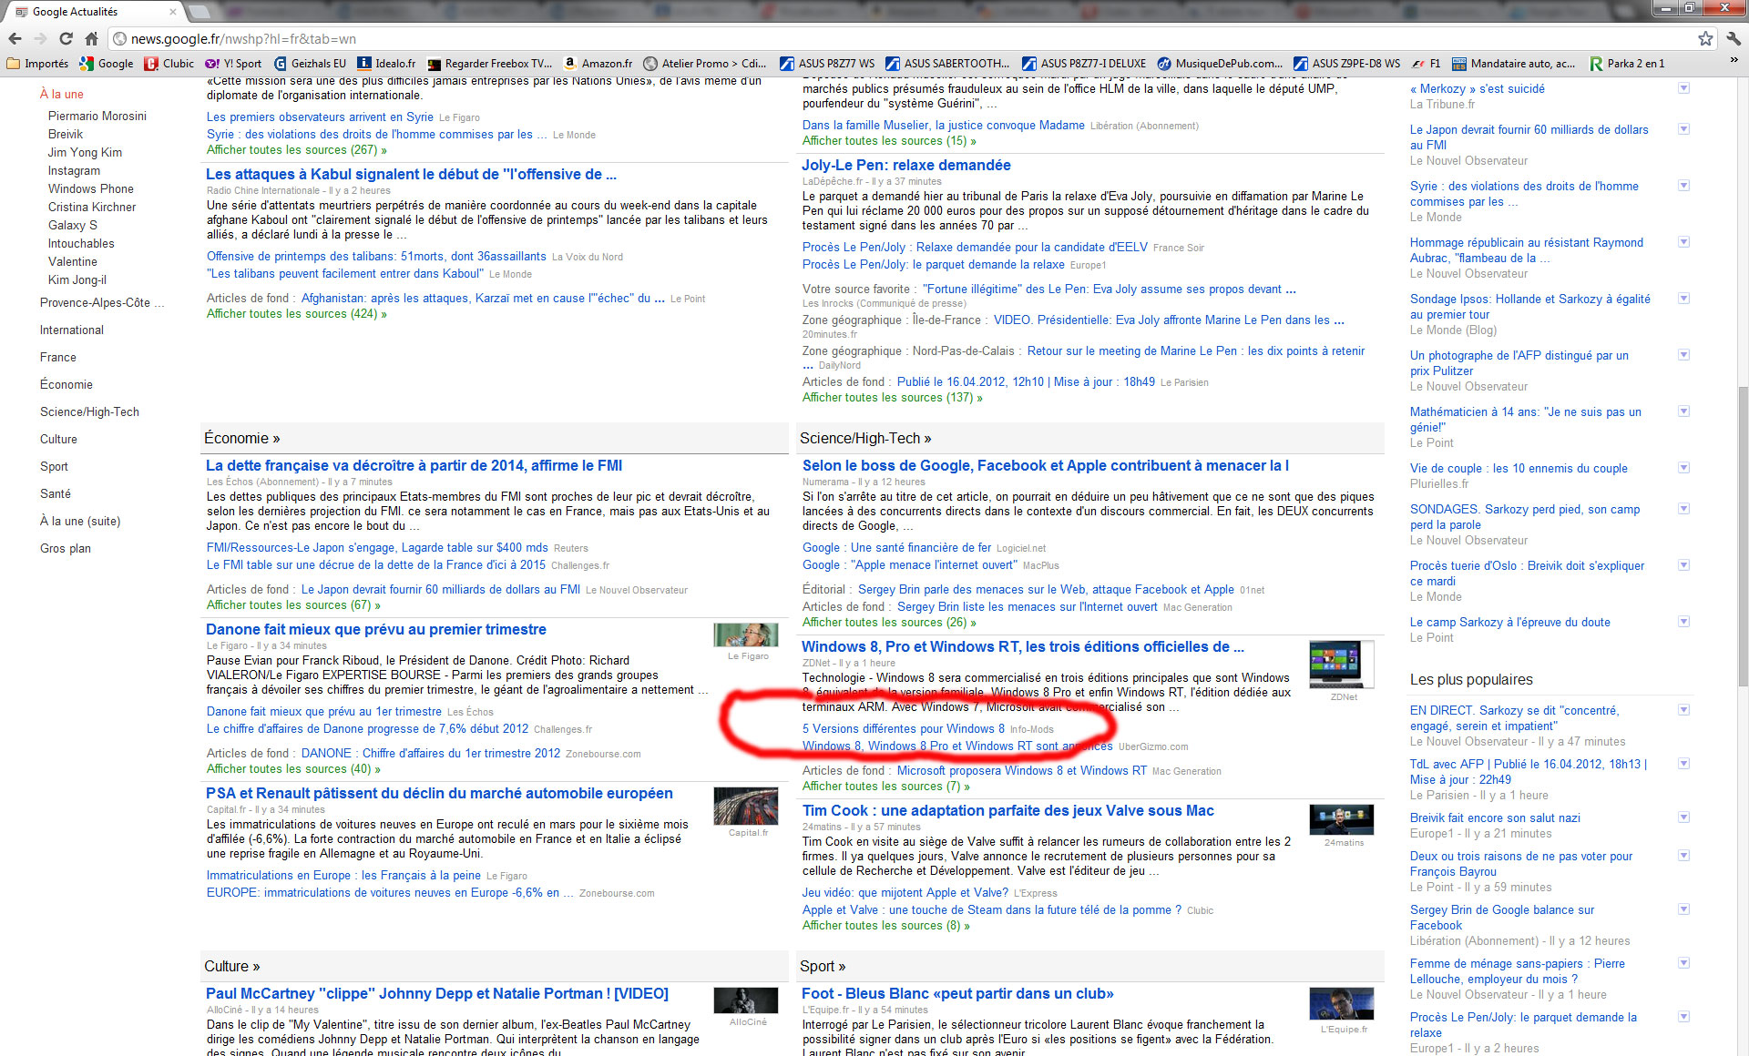Open dropdown arrow beside Vie de couple headline
Screen dimensions: 1749x1056
click(1683, 467)
